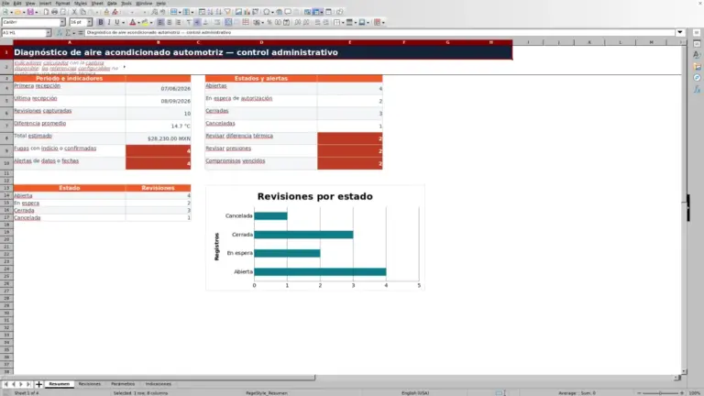This screenshot has height=396, width=704.
Task: Toggle Italic formatting
Action: click(109, 22)
